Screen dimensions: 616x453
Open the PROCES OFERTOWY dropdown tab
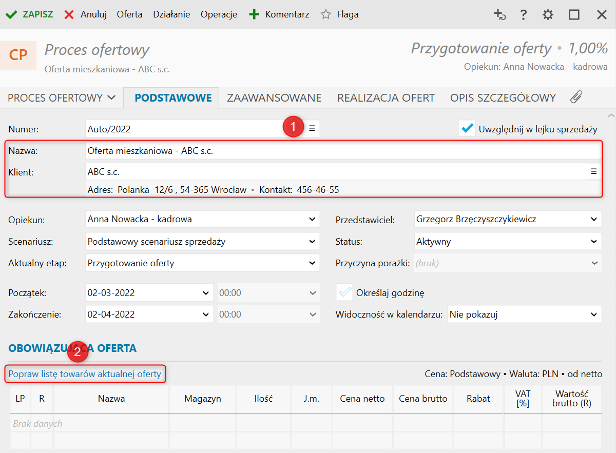[62, 97]
